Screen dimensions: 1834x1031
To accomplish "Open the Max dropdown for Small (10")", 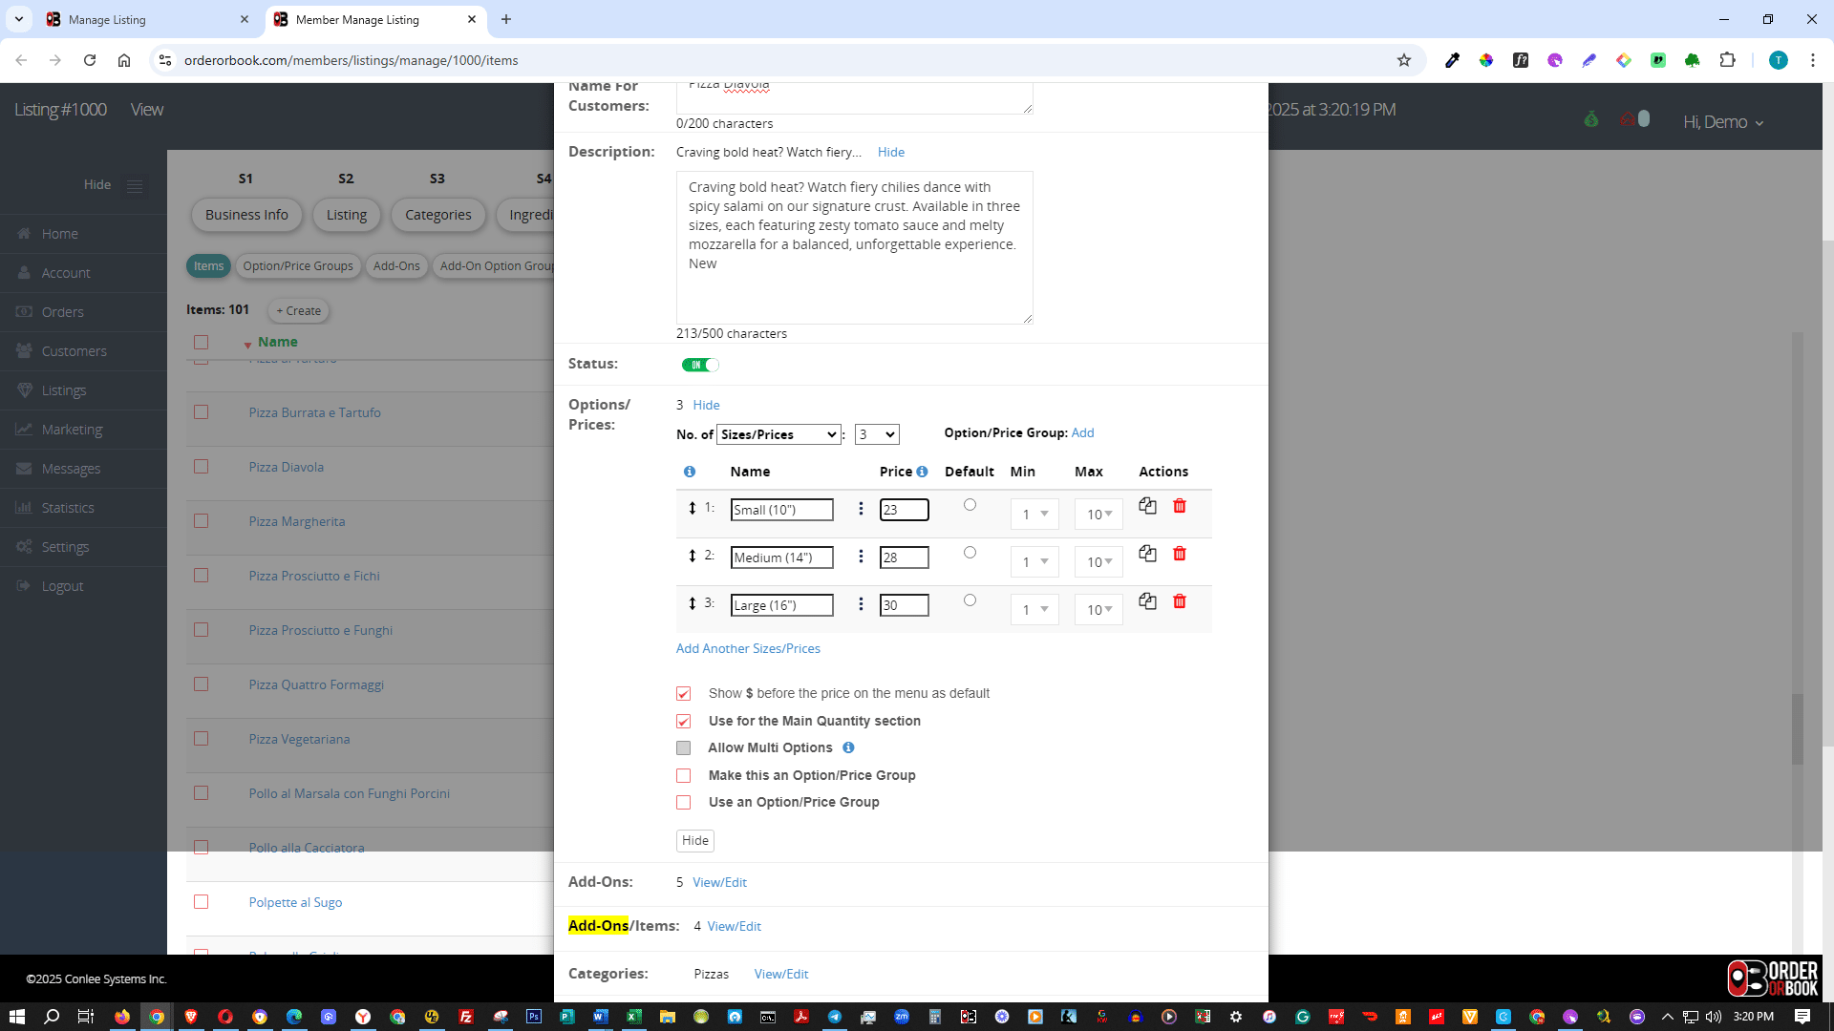I will (x=1098, y=514).
